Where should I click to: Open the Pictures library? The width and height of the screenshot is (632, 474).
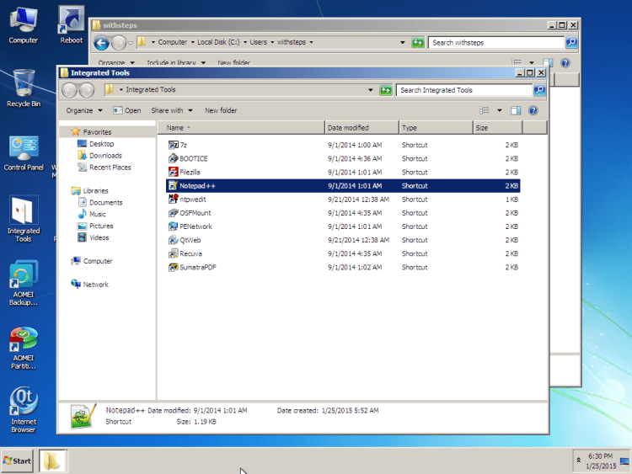[x=101, y=226]
